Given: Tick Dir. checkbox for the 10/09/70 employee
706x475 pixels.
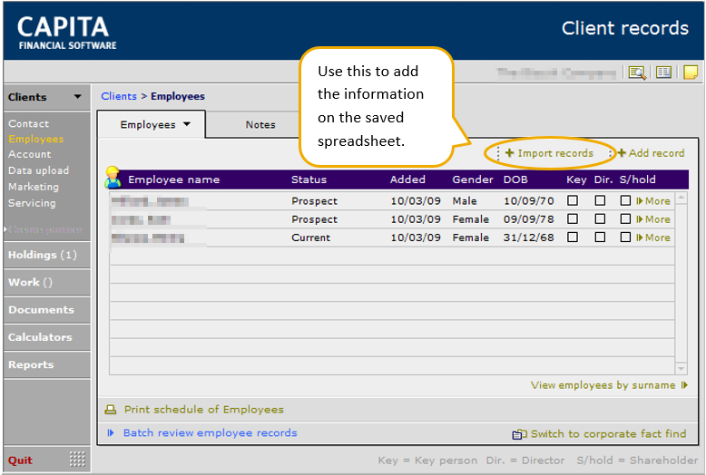Looking at the screenshot, I should tap(600, 200).
